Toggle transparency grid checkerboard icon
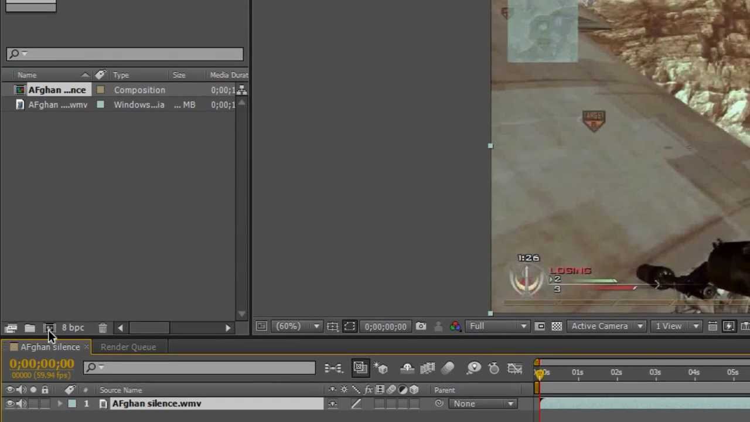 pyautogui.click(x=557, y=326)
